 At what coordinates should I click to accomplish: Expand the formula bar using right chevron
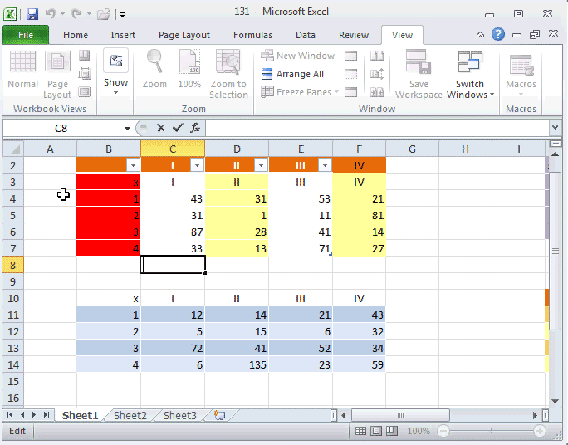click(555, 128)
